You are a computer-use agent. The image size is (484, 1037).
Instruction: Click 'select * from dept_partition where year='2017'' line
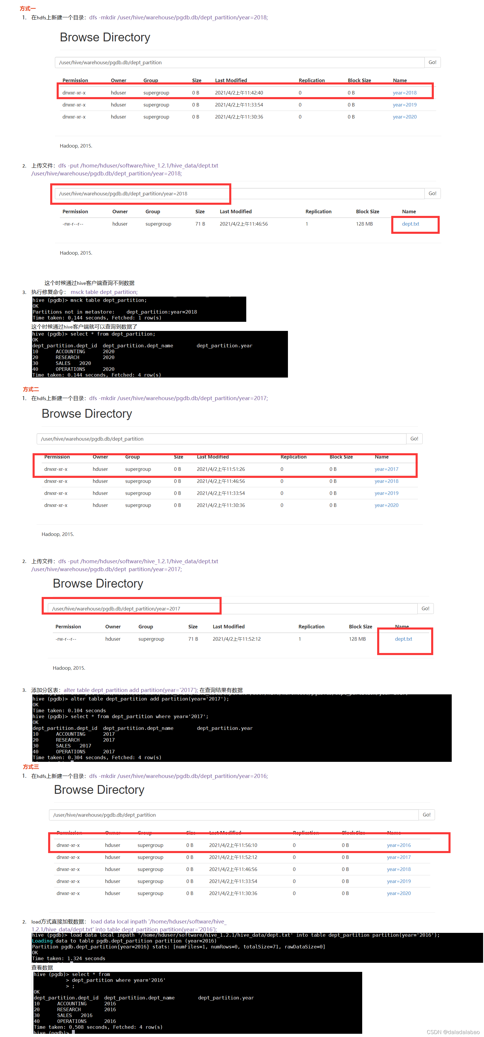[x=120, y=717]
